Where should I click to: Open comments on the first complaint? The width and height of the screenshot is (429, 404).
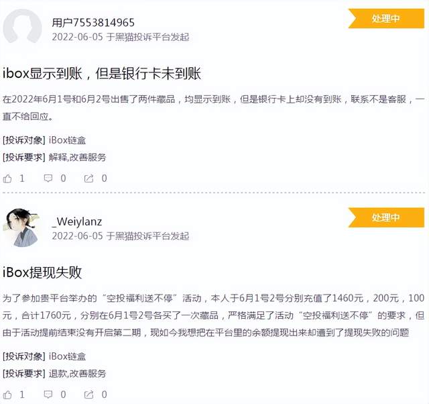click(48, 179)
